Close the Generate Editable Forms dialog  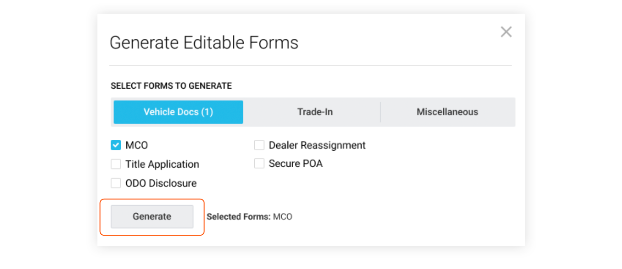pos(506,32)
